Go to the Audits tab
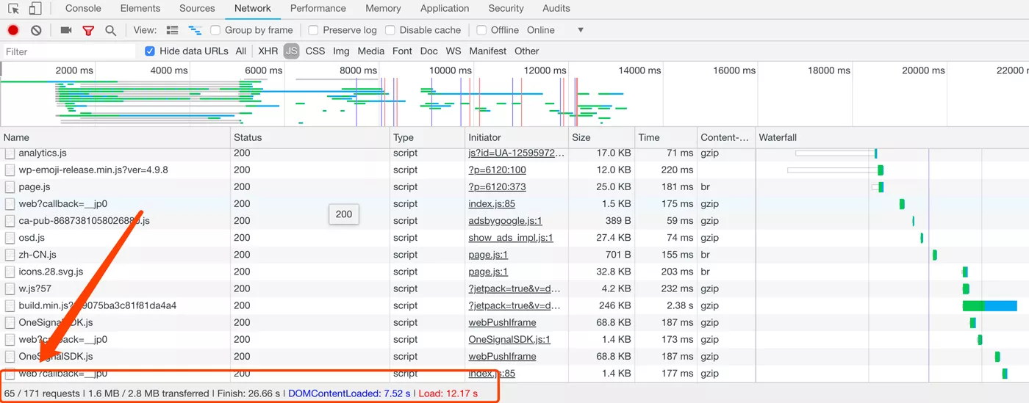The width and height of the screenshot is (1029, 403). 556,9
